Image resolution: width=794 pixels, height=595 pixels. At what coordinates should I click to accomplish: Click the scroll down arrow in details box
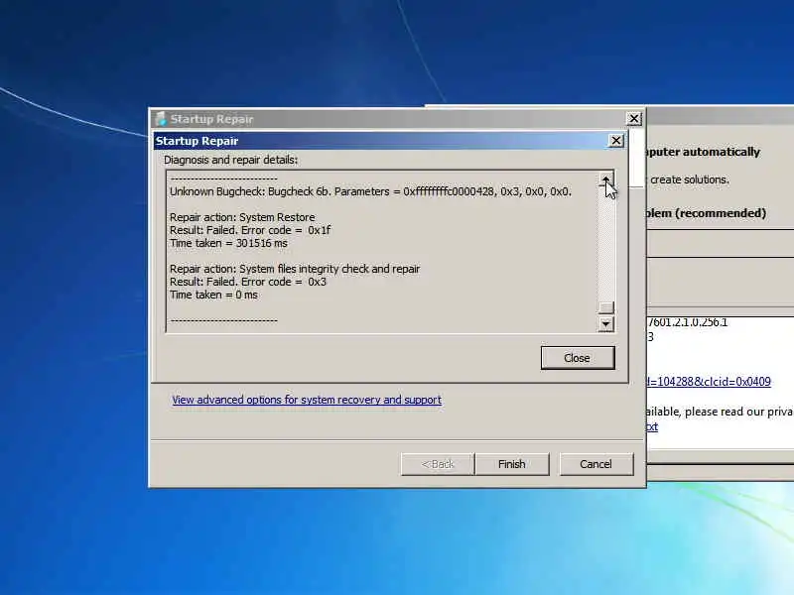click(x=605, y=324)
